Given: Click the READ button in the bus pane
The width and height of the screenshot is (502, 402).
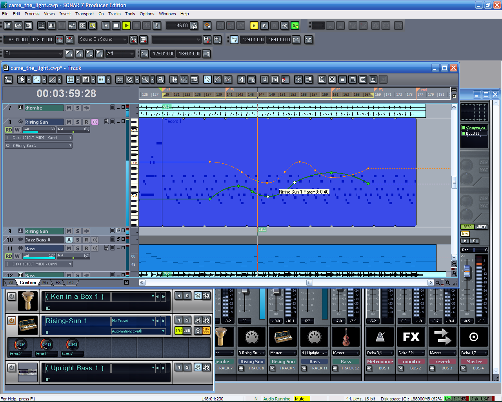Looking at the screenshot, I should coord(467,227).
